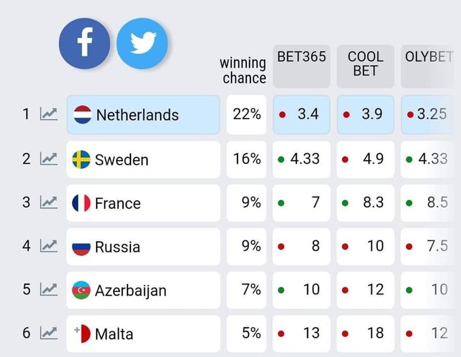Open Russia's odds trend icon
Screen dimensions: 461x357
pyautogui.click(x=49, y=246)
